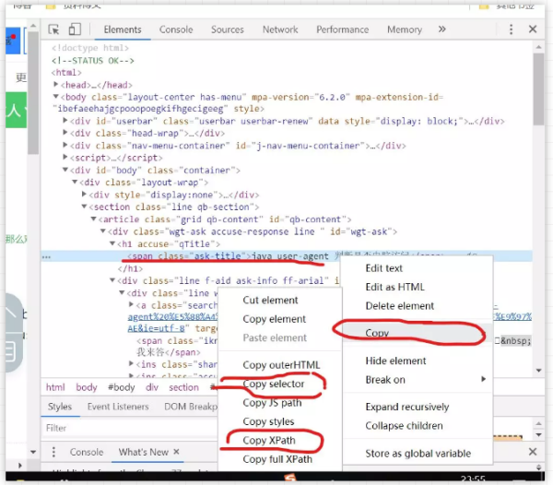Viewport: 553px width, 485px height.
Task: Open the Sources tab
Action: [x=227, y=30]
